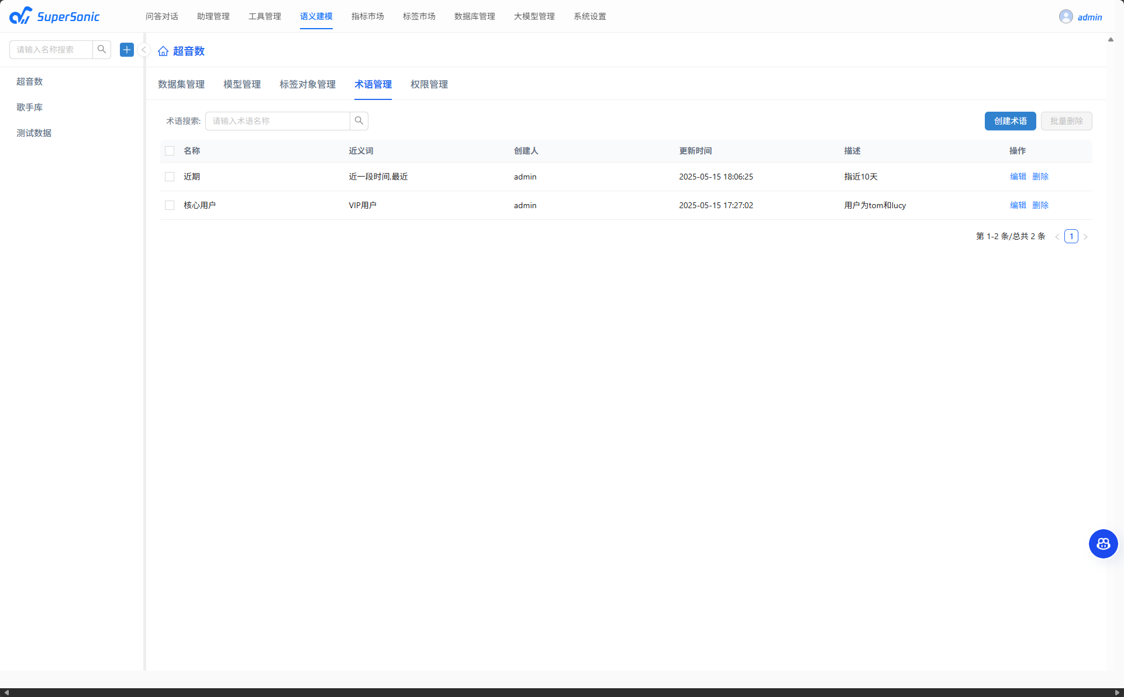Collapse the left sidebar with the chevron
Viewport: 1124px width, 697px height.
point(144,50)
